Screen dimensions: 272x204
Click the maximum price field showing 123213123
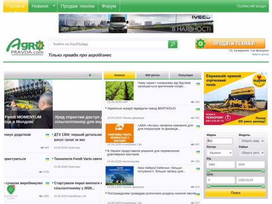point(250,180)
